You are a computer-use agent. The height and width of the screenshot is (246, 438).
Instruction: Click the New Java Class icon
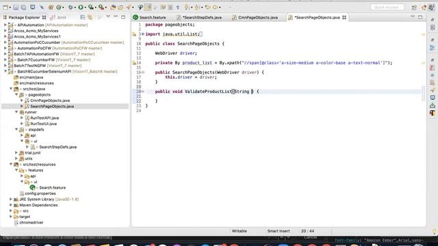pyautogui.click(x=59, y=8)
